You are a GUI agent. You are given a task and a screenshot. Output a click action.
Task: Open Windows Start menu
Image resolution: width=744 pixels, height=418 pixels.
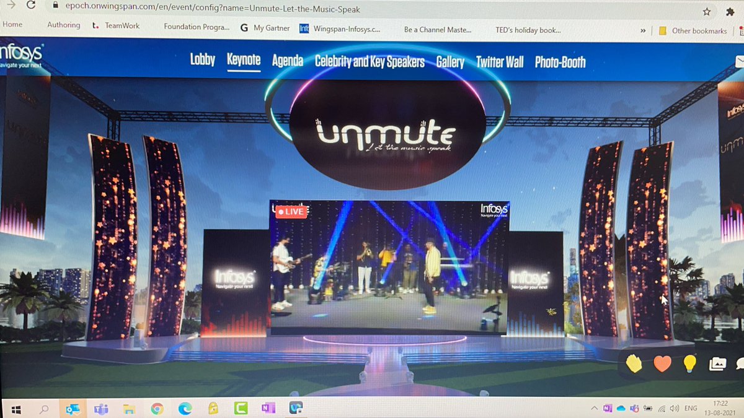click(x=16, y=409)
